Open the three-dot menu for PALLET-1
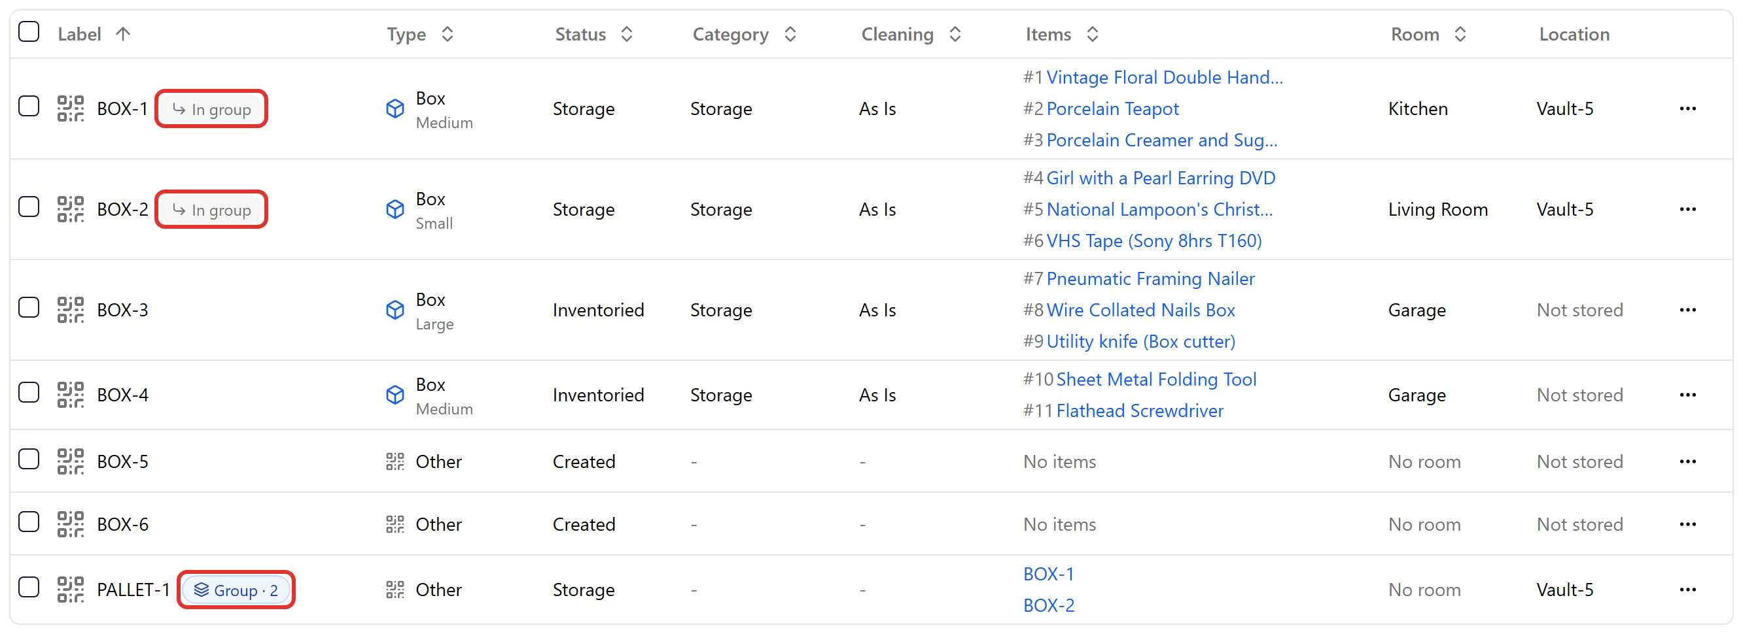 click(x=1687, y=590)
